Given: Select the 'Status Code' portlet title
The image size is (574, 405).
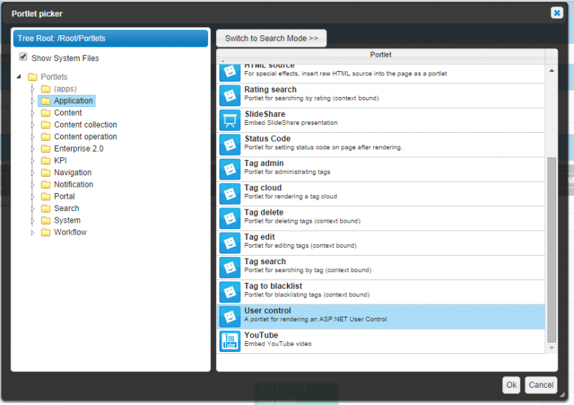Looking at the screenshot, I should pos(268,139).
